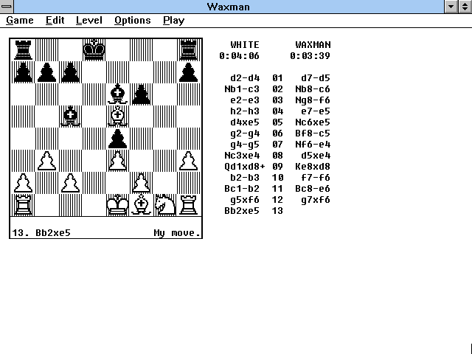The image size is (472, 354).
Task: Click White's clock 0:04:06
Action: coord(239,56)
